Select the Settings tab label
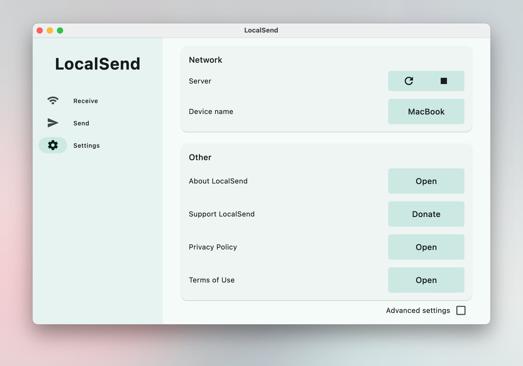This screenshot has width=523, height=366. [86, 146]
